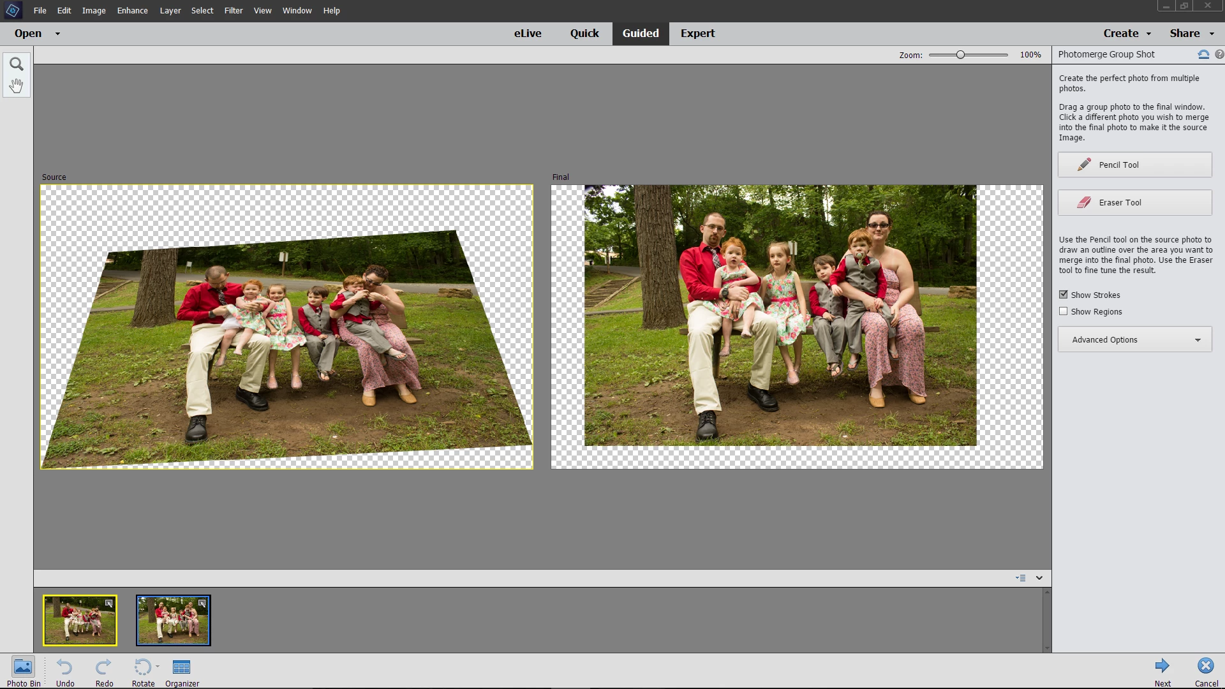
Task: Click the Zoom slider handle
Action: [960, 55]
